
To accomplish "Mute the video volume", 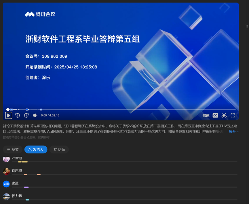I will (x=35, y=115).
